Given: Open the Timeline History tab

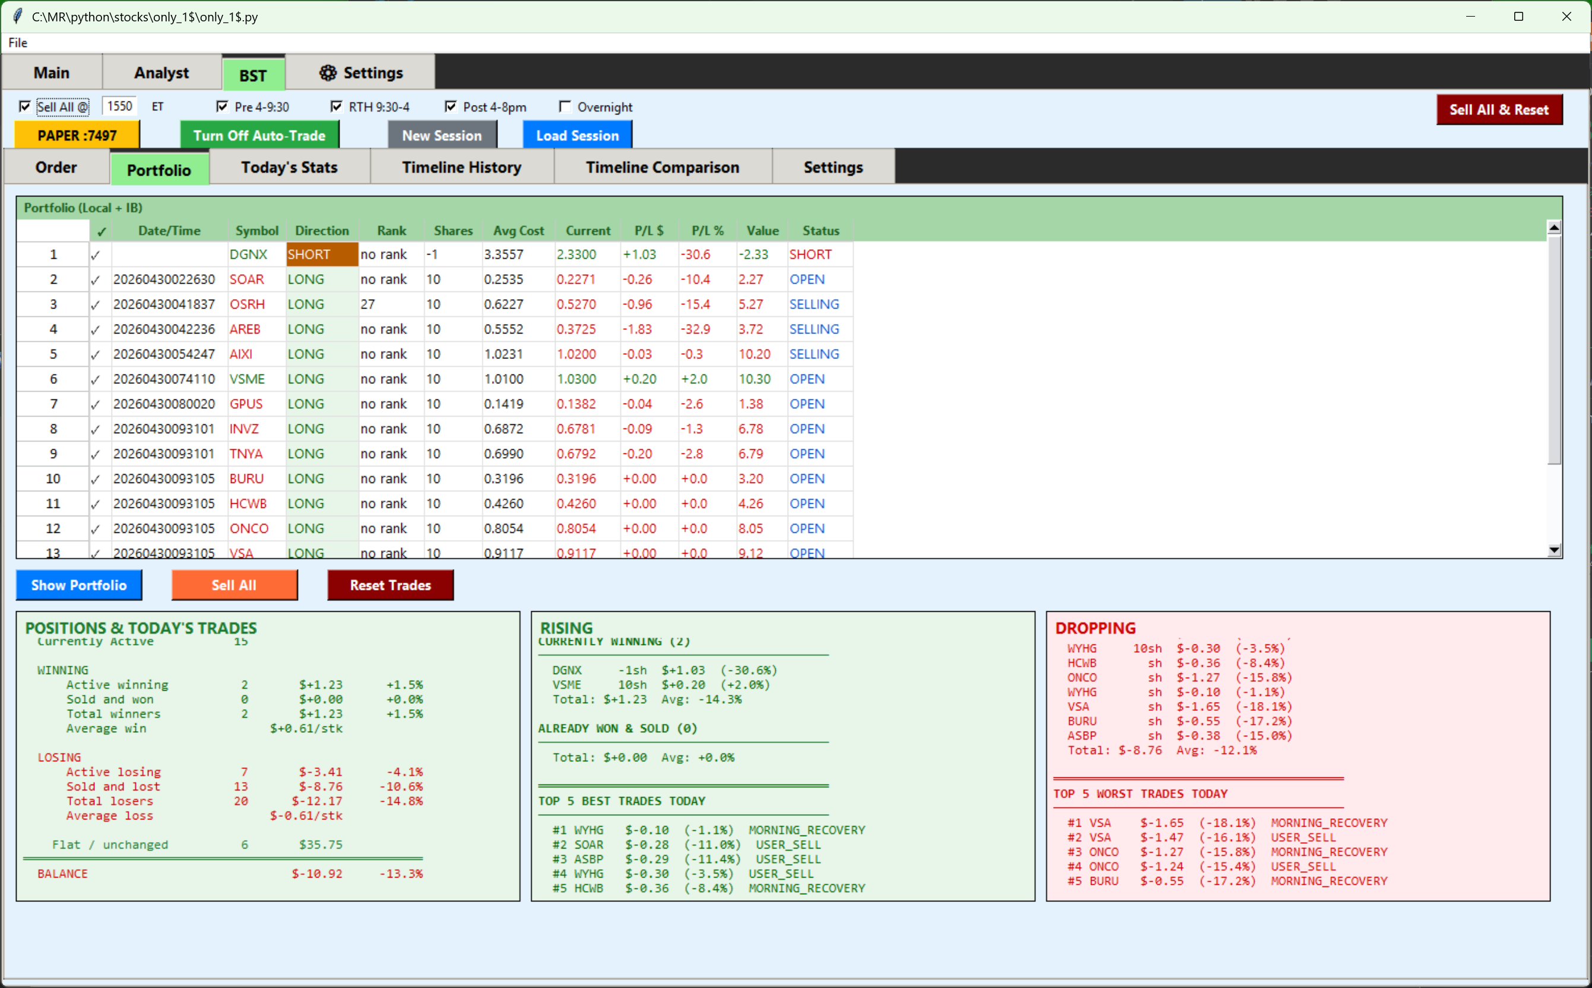Looking at the screenshot, I should pyautogui.click(x=461, y=167).
